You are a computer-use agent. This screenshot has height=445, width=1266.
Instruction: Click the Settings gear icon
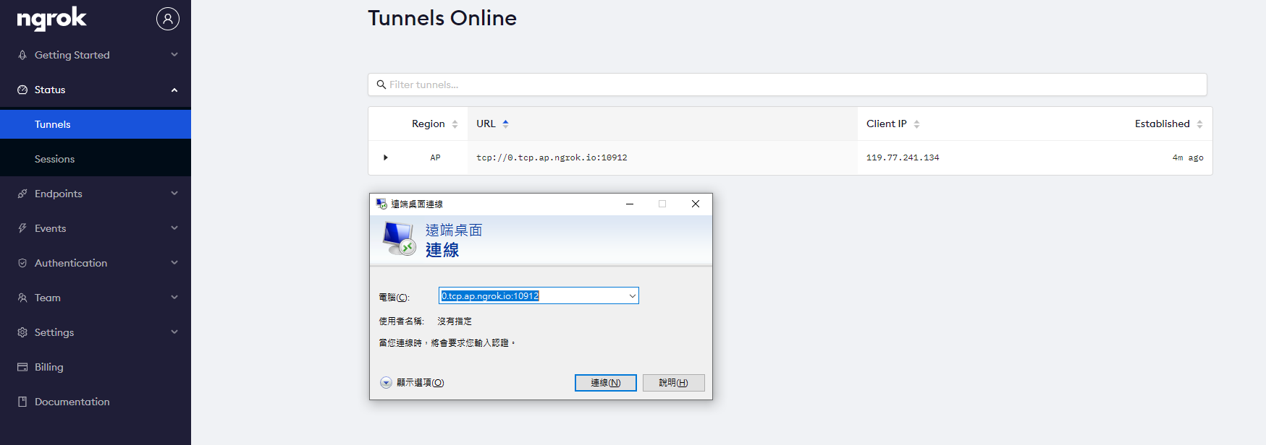click(22, 332)
